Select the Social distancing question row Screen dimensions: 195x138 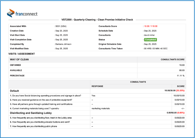[x=46, y=96]
